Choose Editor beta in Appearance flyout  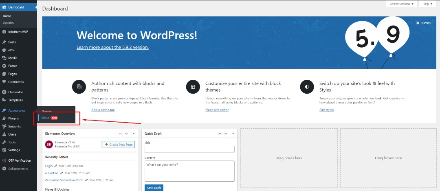click(x=50, y=118)
